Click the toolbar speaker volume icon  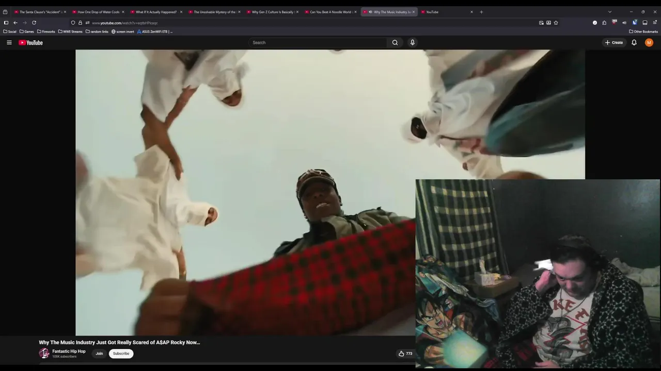pos(624,23)
